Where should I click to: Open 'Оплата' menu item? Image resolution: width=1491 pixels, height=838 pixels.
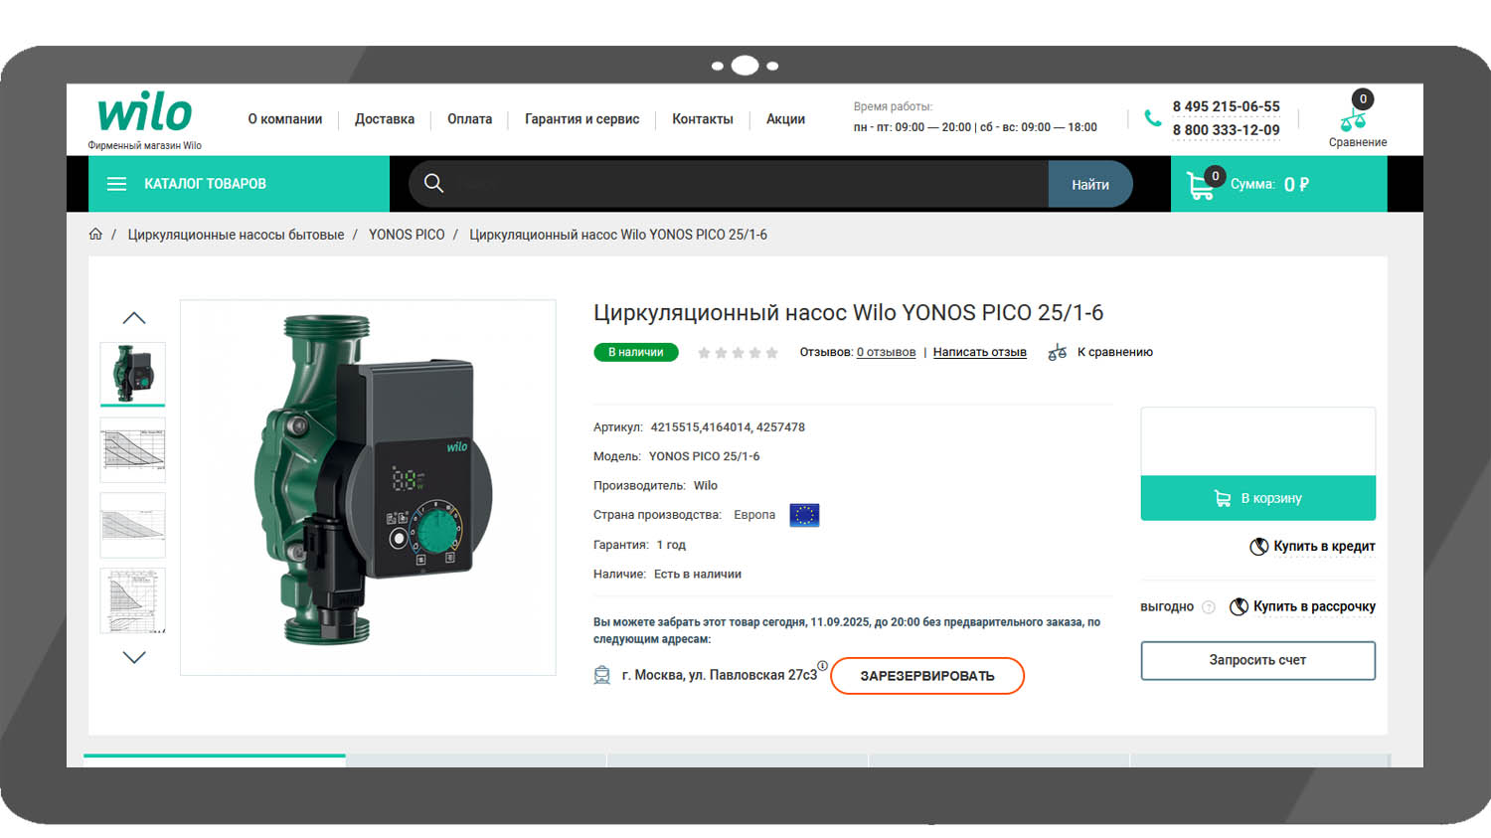point(469,119)
